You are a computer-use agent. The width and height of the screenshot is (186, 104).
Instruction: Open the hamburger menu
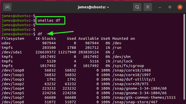pyautogui.click(x=148, y=7)
